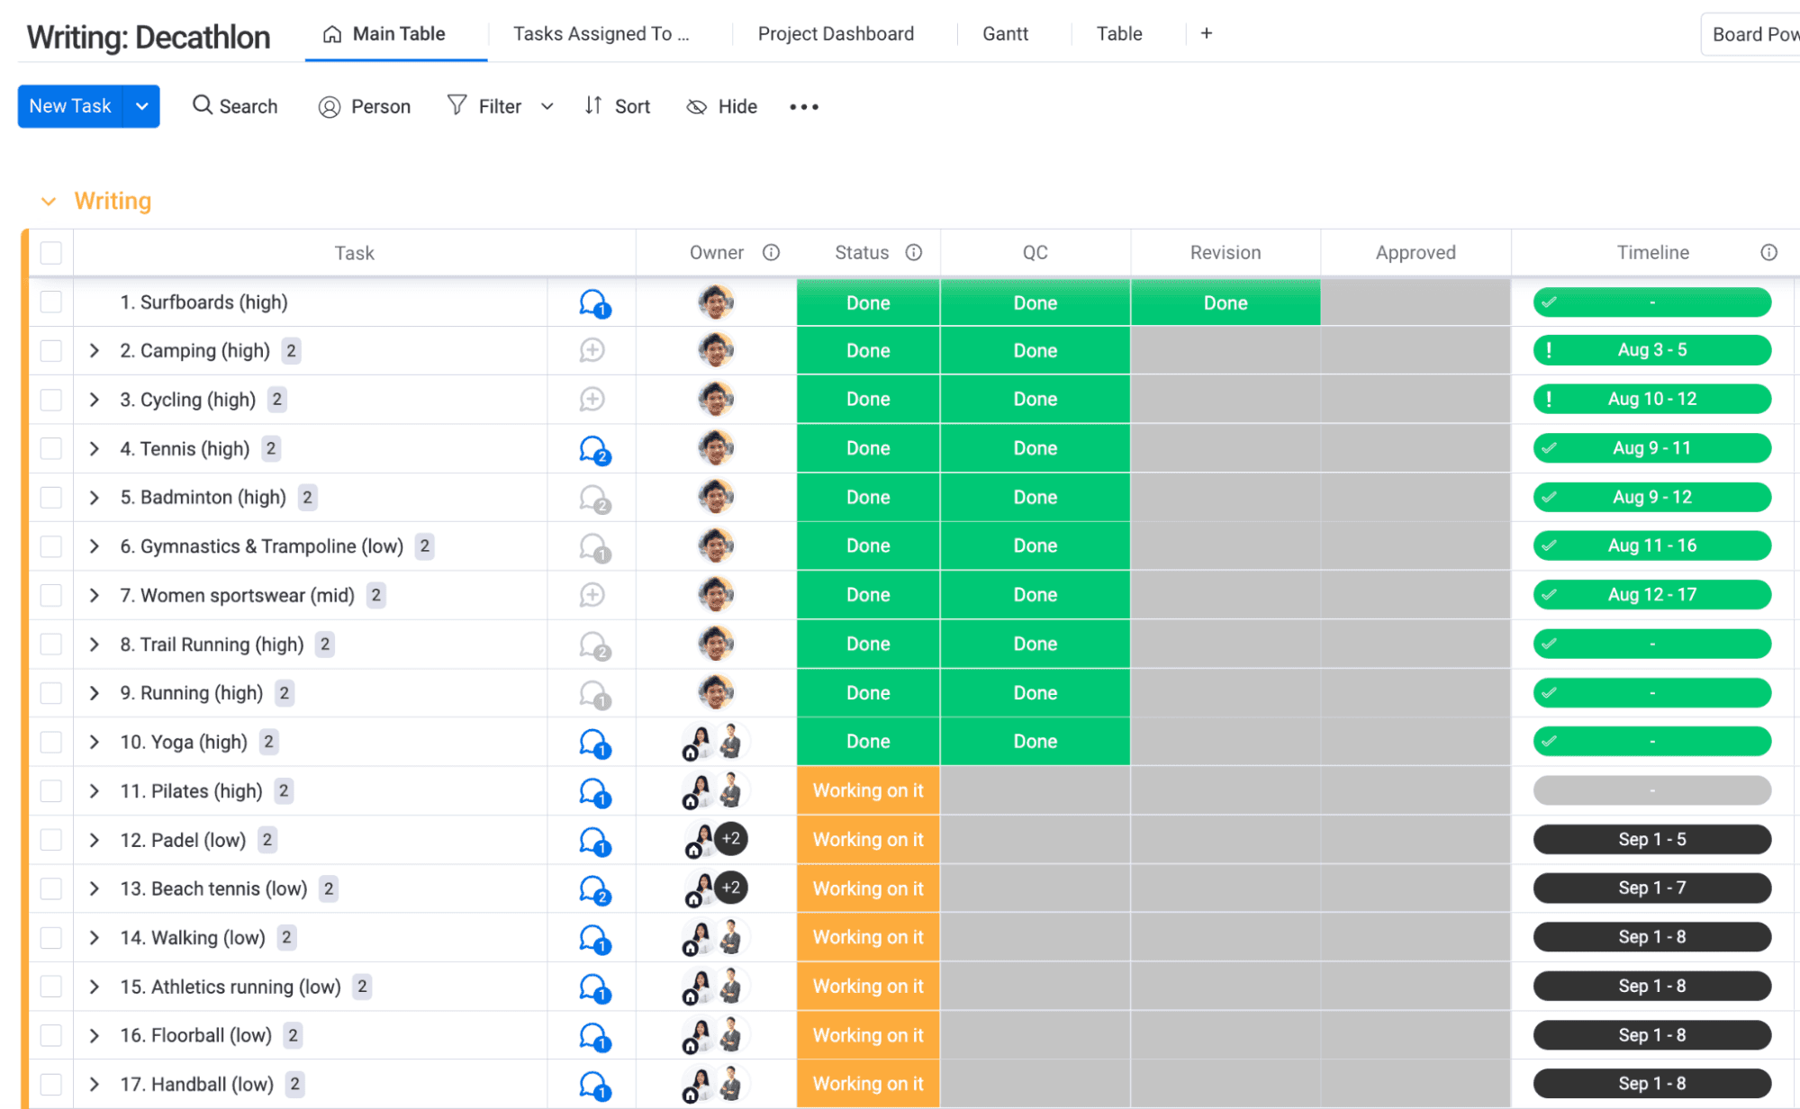Open the New Task dropdown arrow

pos(141,106)
